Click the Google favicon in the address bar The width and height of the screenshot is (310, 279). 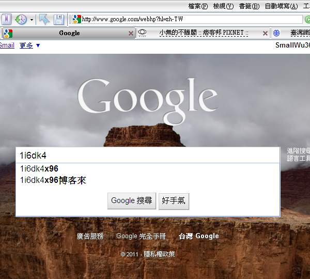76,19
